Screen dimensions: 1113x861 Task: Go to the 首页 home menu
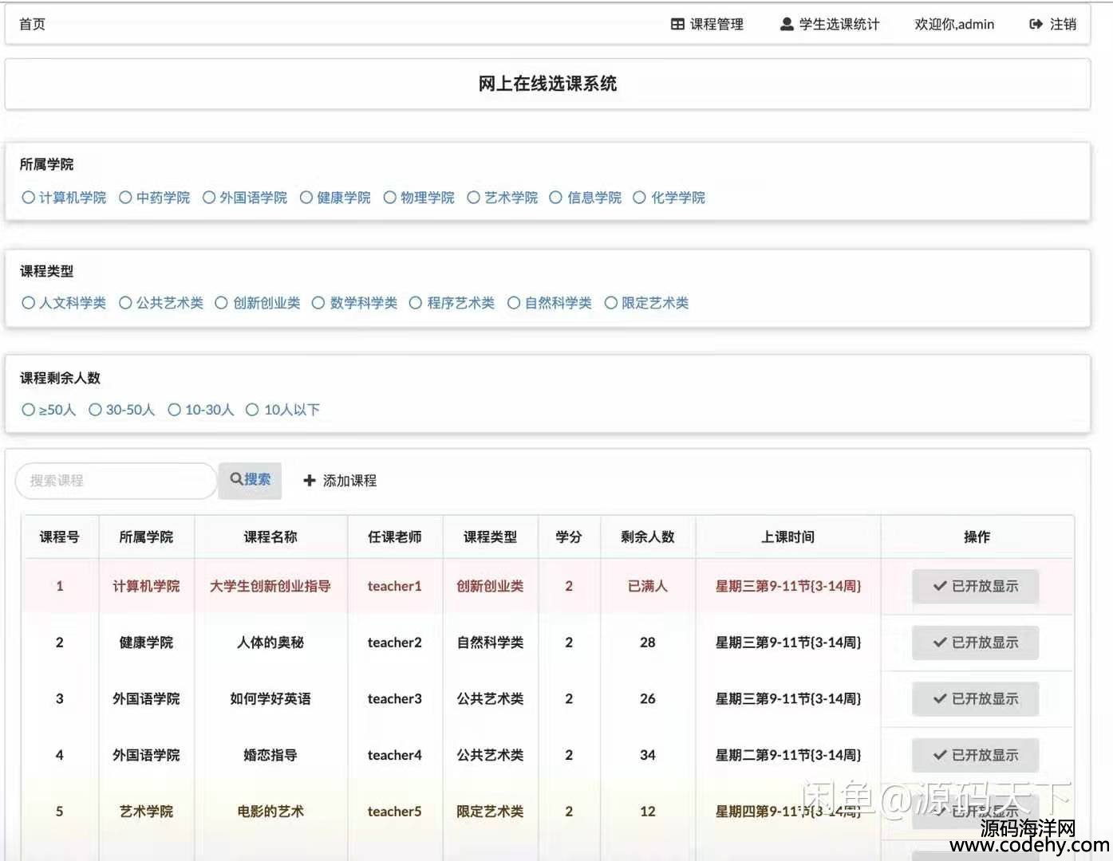pos(32,25)
